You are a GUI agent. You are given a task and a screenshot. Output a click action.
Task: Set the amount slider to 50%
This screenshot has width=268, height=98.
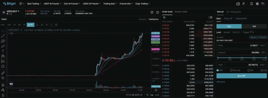click(x=242, y=58)
